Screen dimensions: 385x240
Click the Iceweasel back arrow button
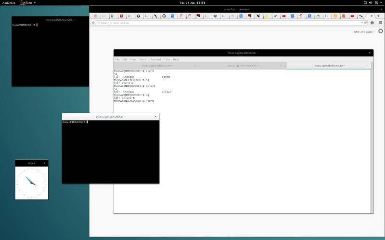(93, 23)
